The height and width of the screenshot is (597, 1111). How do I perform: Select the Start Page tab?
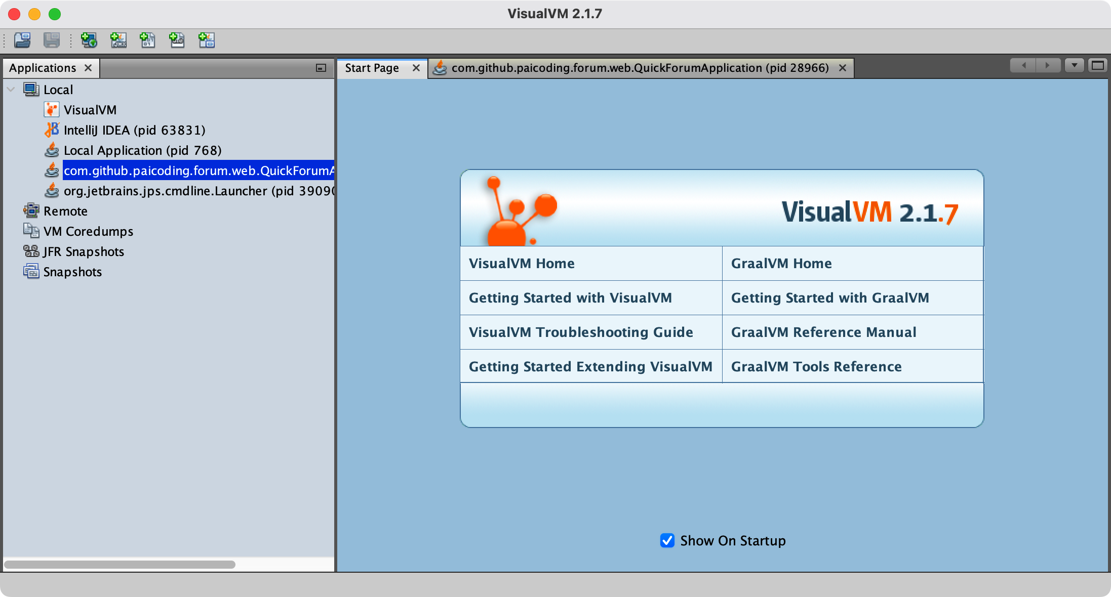(x=372, y=68)
